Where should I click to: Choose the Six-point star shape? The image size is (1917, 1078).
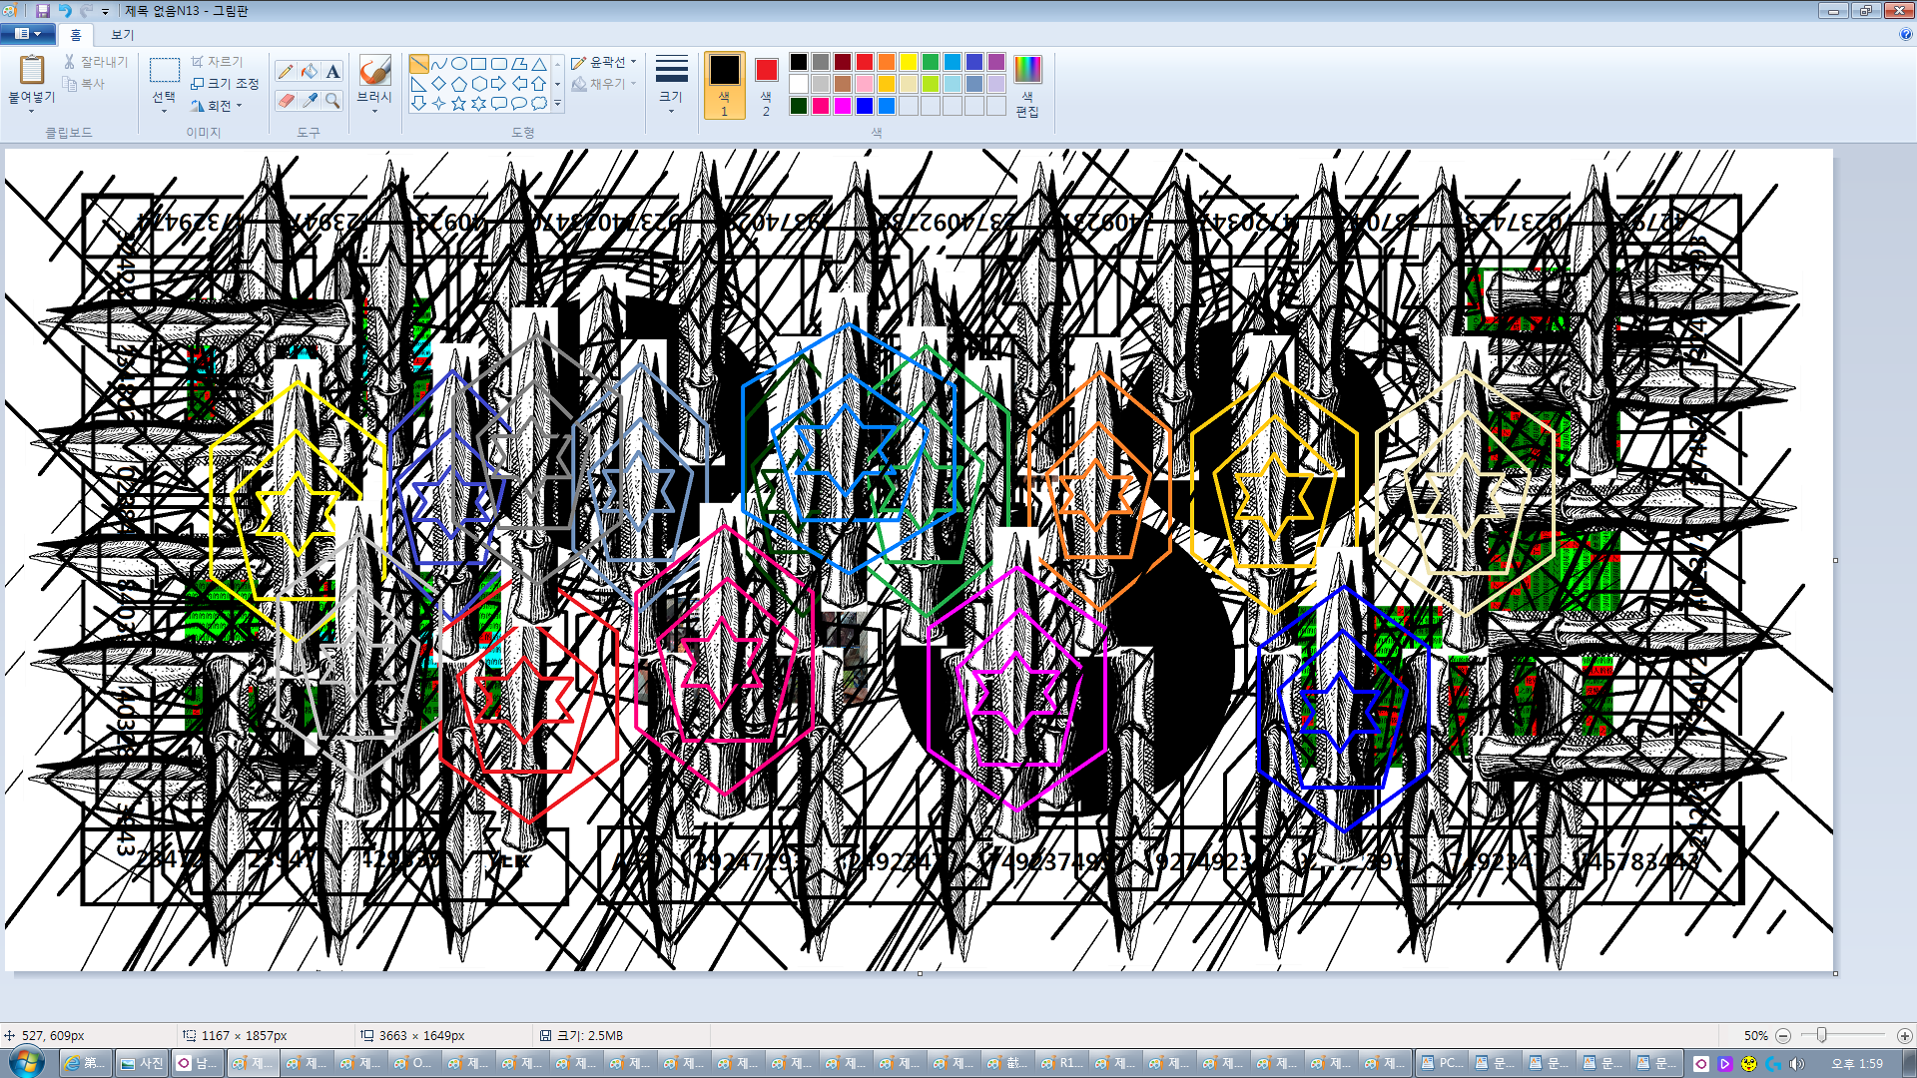pos(479,104)
